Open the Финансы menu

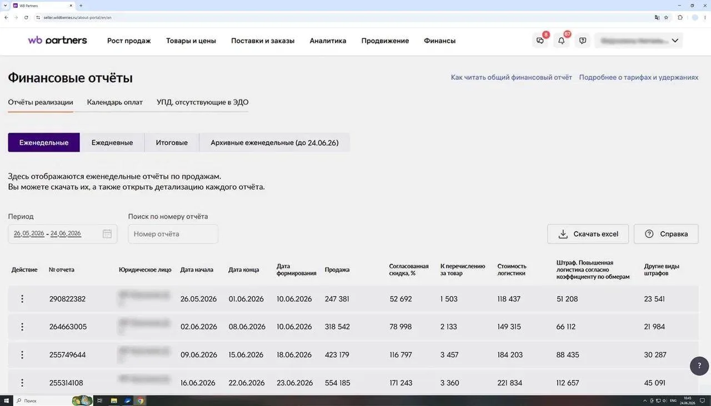[x=439, y=40]
